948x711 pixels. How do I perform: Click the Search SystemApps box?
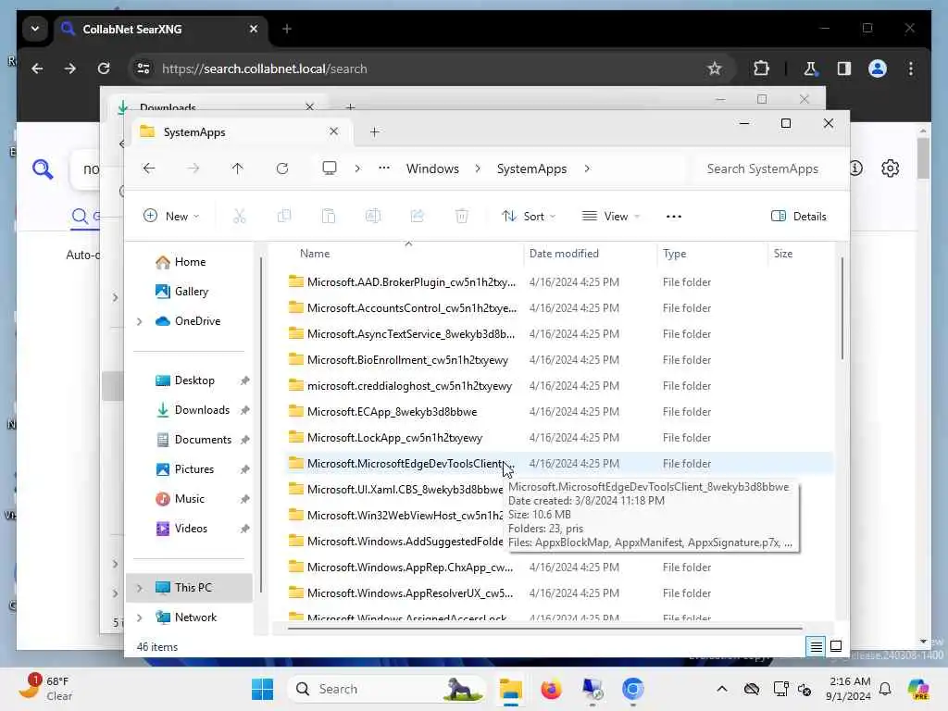click(763, 168)
